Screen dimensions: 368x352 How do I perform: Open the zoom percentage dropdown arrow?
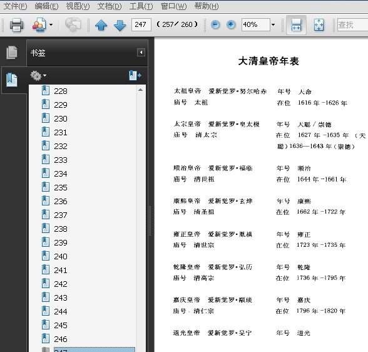point(273,24)
